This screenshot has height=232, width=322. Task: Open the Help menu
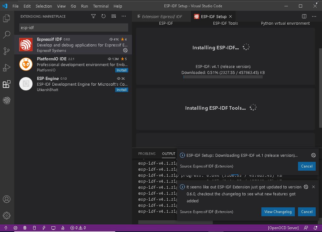pyautogui.click(x=118, y=6)
